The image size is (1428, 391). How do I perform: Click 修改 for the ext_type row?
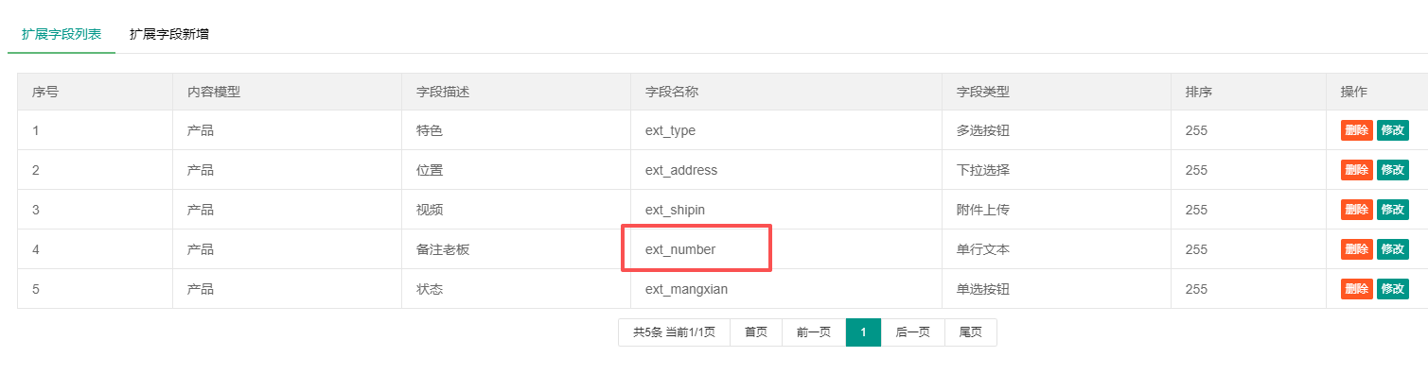point(1392,130)
